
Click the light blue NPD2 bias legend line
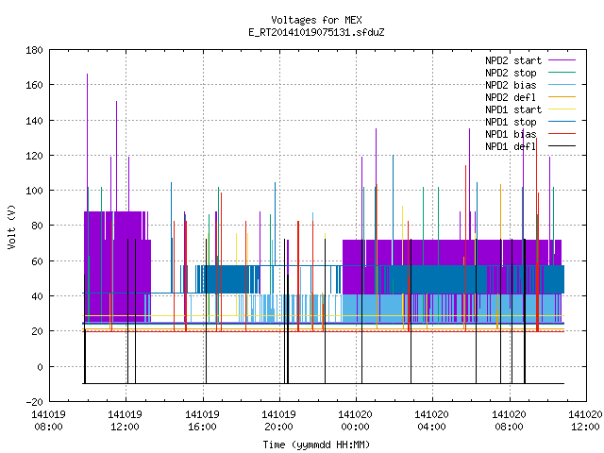click(562, 85)
